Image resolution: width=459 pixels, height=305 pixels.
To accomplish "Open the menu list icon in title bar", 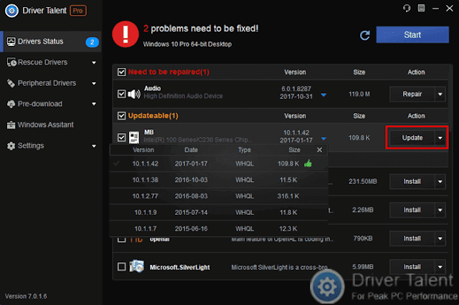I will tap(421, 8).
